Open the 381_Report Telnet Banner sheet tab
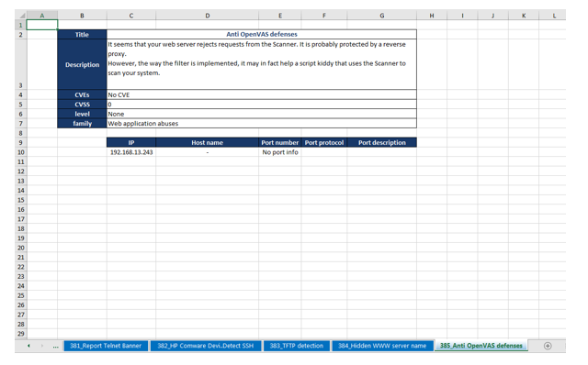The image size is (588, 365). tap(106, 346)
